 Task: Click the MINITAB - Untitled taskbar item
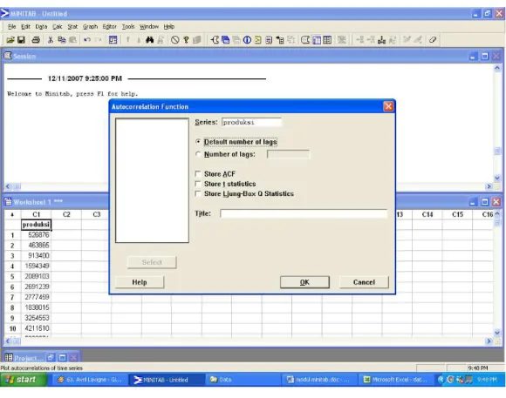click(167, 380)
